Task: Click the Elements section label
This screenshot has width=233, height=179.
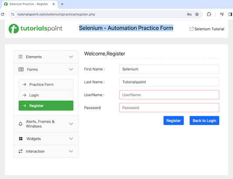Action: pos(34,57)
